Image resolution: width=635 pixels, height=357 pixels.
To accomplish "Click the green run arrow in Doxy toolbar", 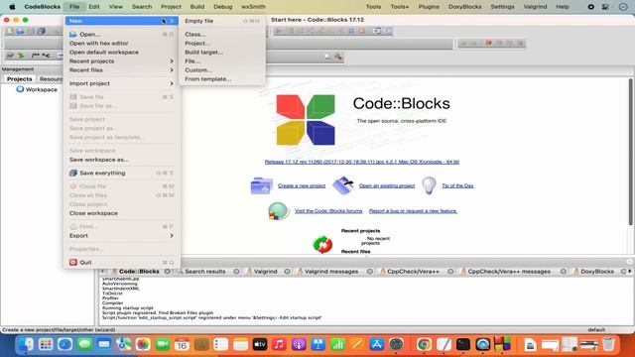I will (21, 56).
